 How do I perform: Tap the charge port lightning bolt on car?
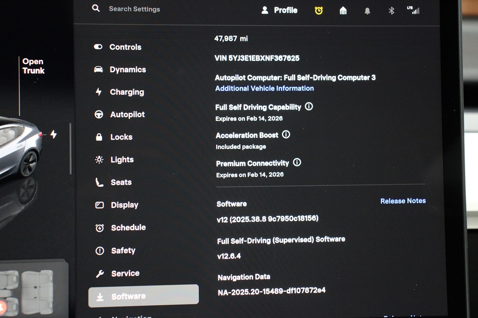tap(53, 134)
